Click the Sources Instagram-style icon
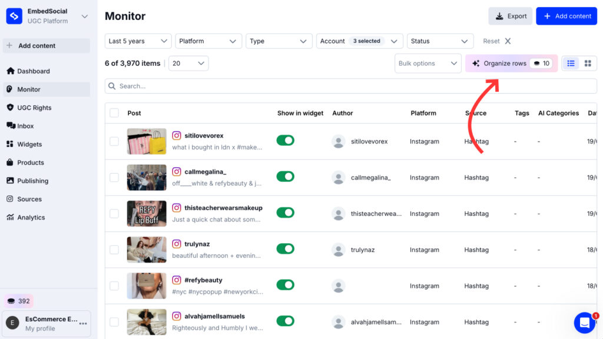 pos(10,199)
